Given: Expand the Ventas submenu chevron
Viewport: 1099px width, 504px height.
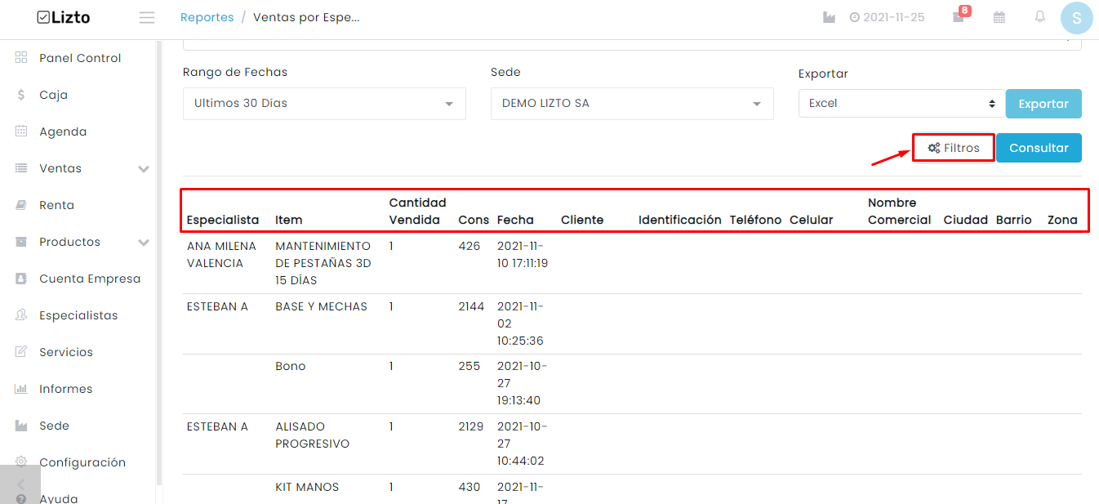Looking at the screenshot, I should [x=144, y=169].
